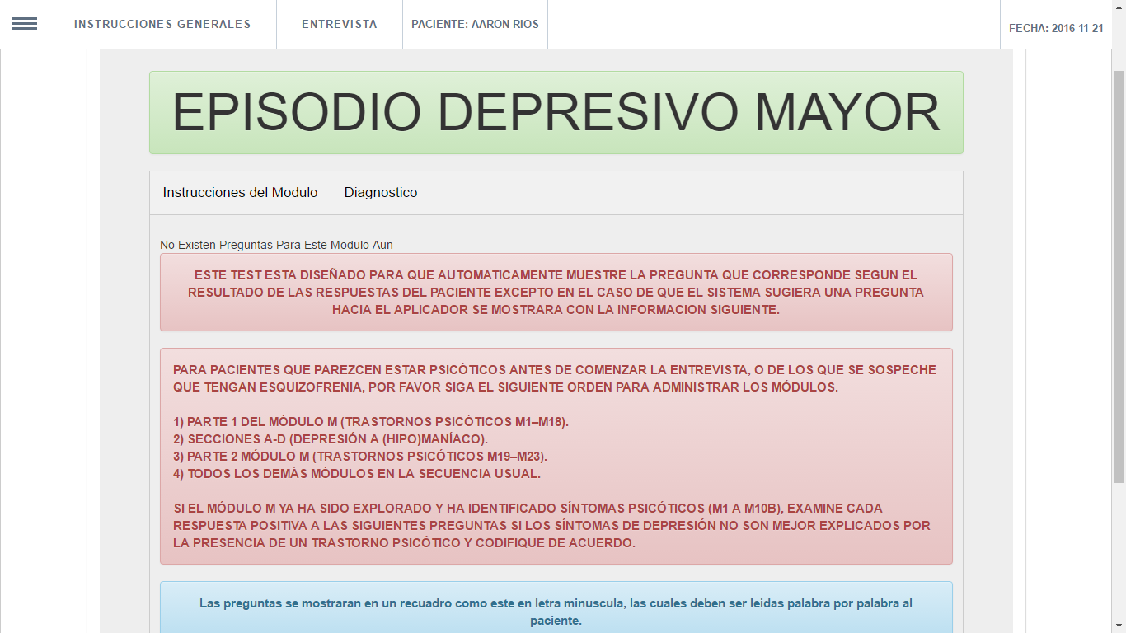Switch to the Diagnostico tab
The width and height of the screenshot is (1126, 633).
(381, 193)
